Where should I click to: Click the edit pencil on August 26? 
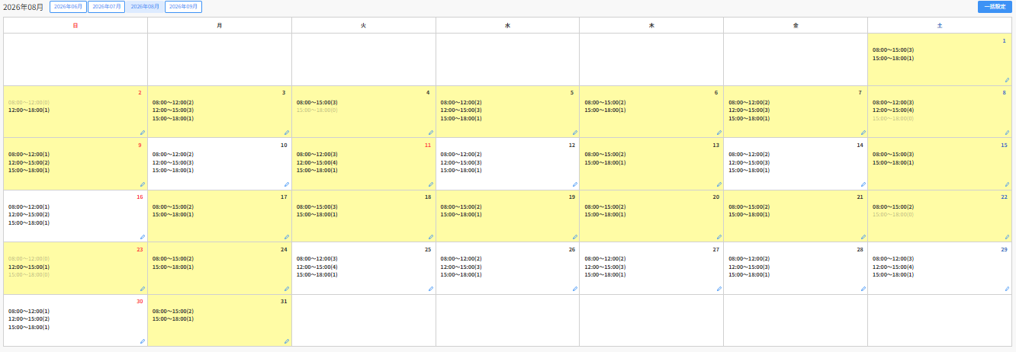(575, 289)
